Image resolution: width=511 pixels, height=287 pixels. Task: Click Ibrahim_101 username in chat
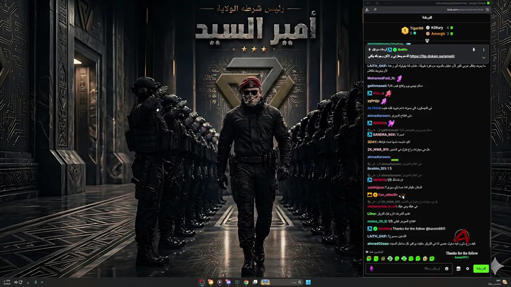[376, 169]
